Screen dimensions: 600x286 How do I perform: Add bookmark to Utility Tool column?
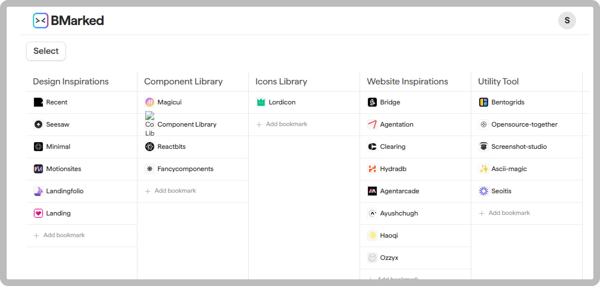pos(505,213)
